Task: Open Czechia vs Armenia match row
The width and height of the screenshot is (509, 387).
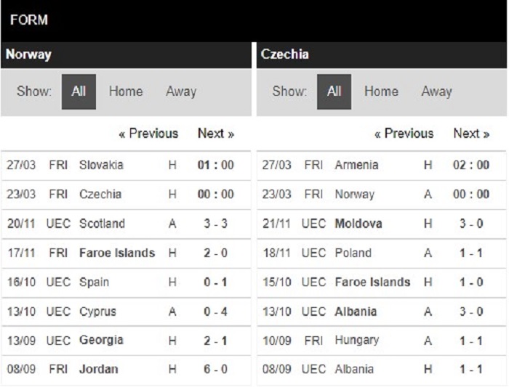Action: click(x=382, y=166)
